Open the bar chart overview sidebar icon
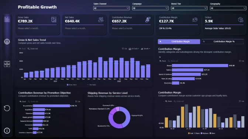 7,19
